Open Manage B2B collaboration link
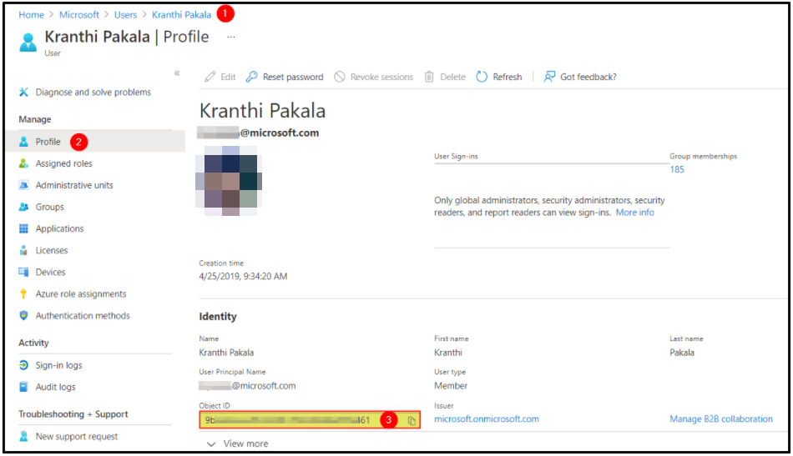The image size is (793, 456). [x=721, y=418]
